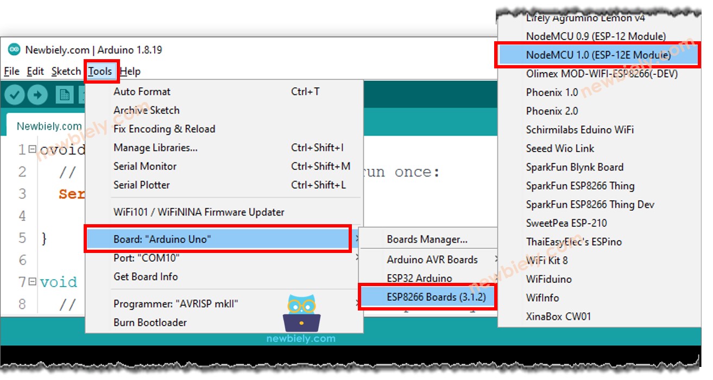Switch to the Newbiely.com sketch tab
This screenshot has height=380, width=713.
(x=48, y=126)
